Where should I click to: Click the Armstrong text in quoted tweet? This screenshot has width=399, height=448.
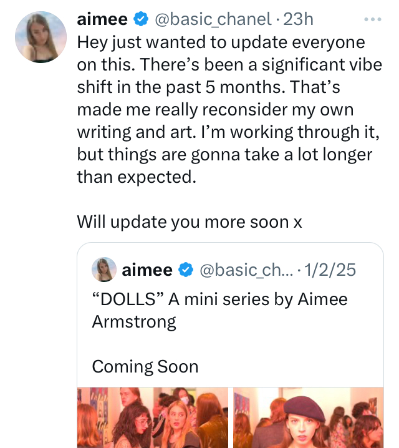pos(134,323)
